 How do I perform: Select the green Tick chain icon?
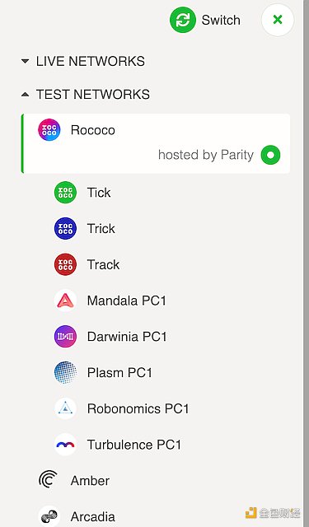(x=65, y=193)
